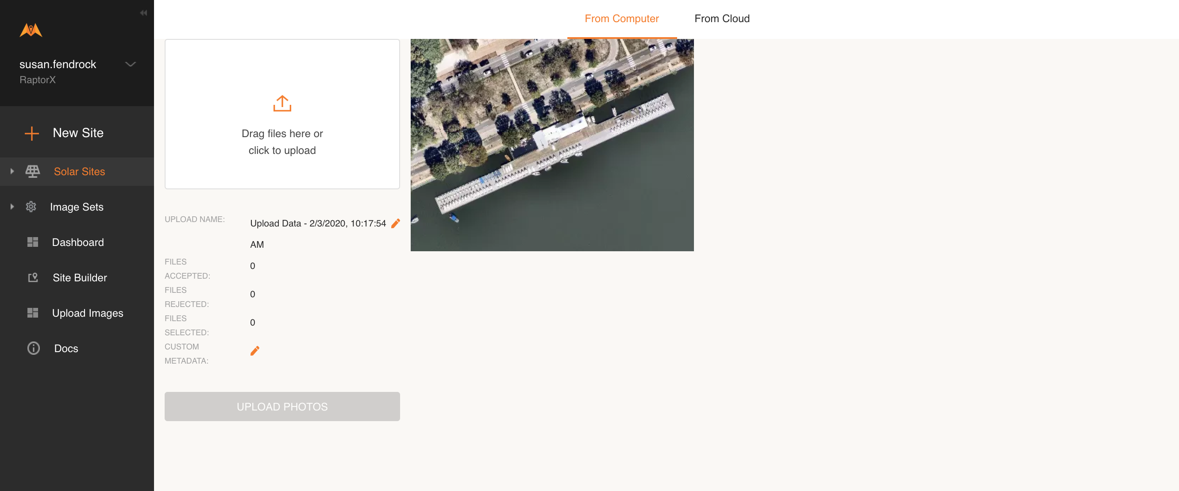Switch to From Cloud tab
1179x491 pixels.
721,19
